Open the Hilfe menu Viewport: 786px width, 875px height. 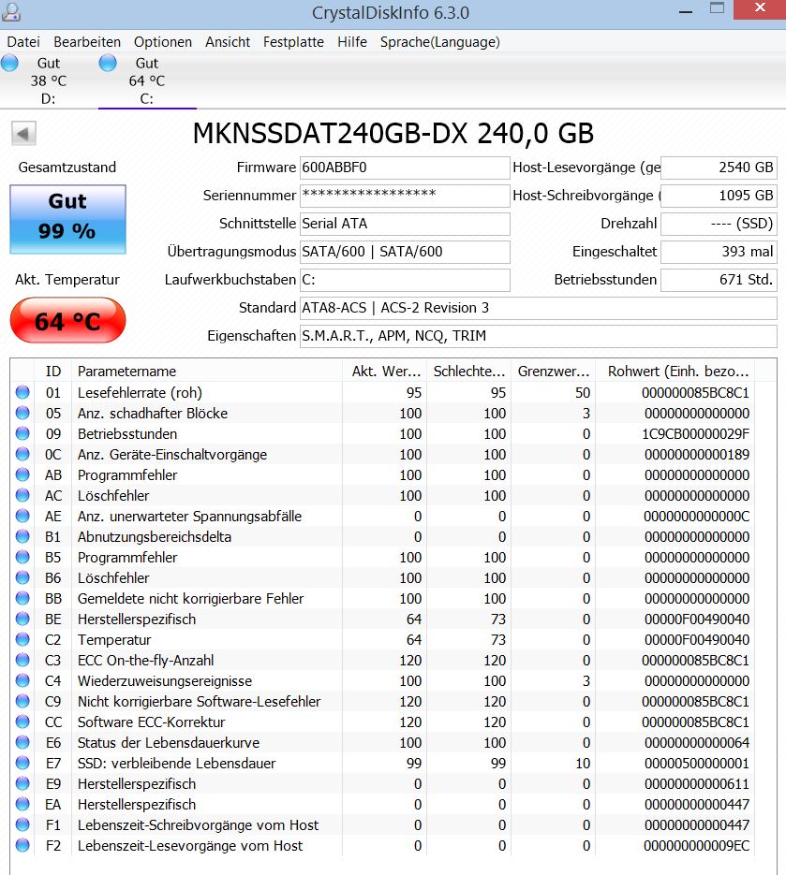(x=352, y=42)
